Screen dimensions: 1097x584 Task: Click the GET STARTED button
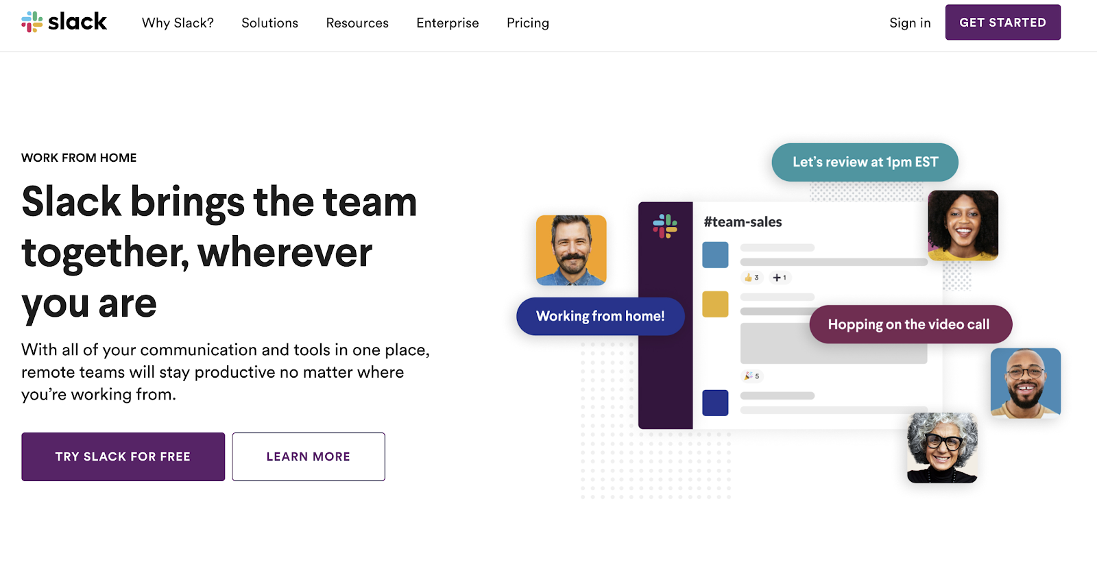click(1002, 22)
